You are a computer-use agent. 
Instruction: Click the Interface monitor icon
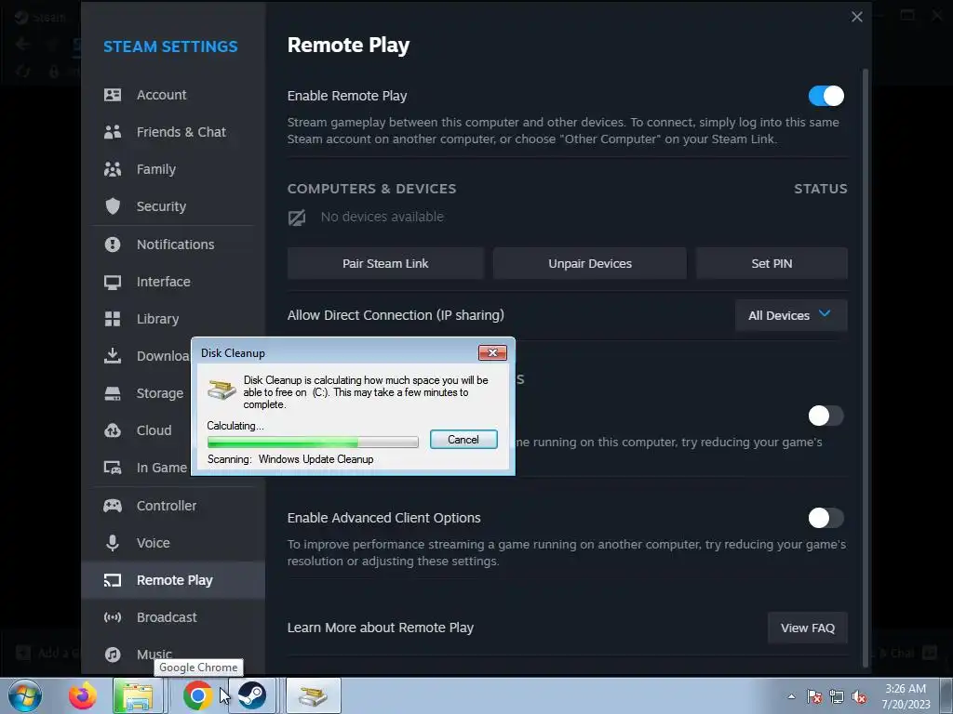(x=113, y=282)
